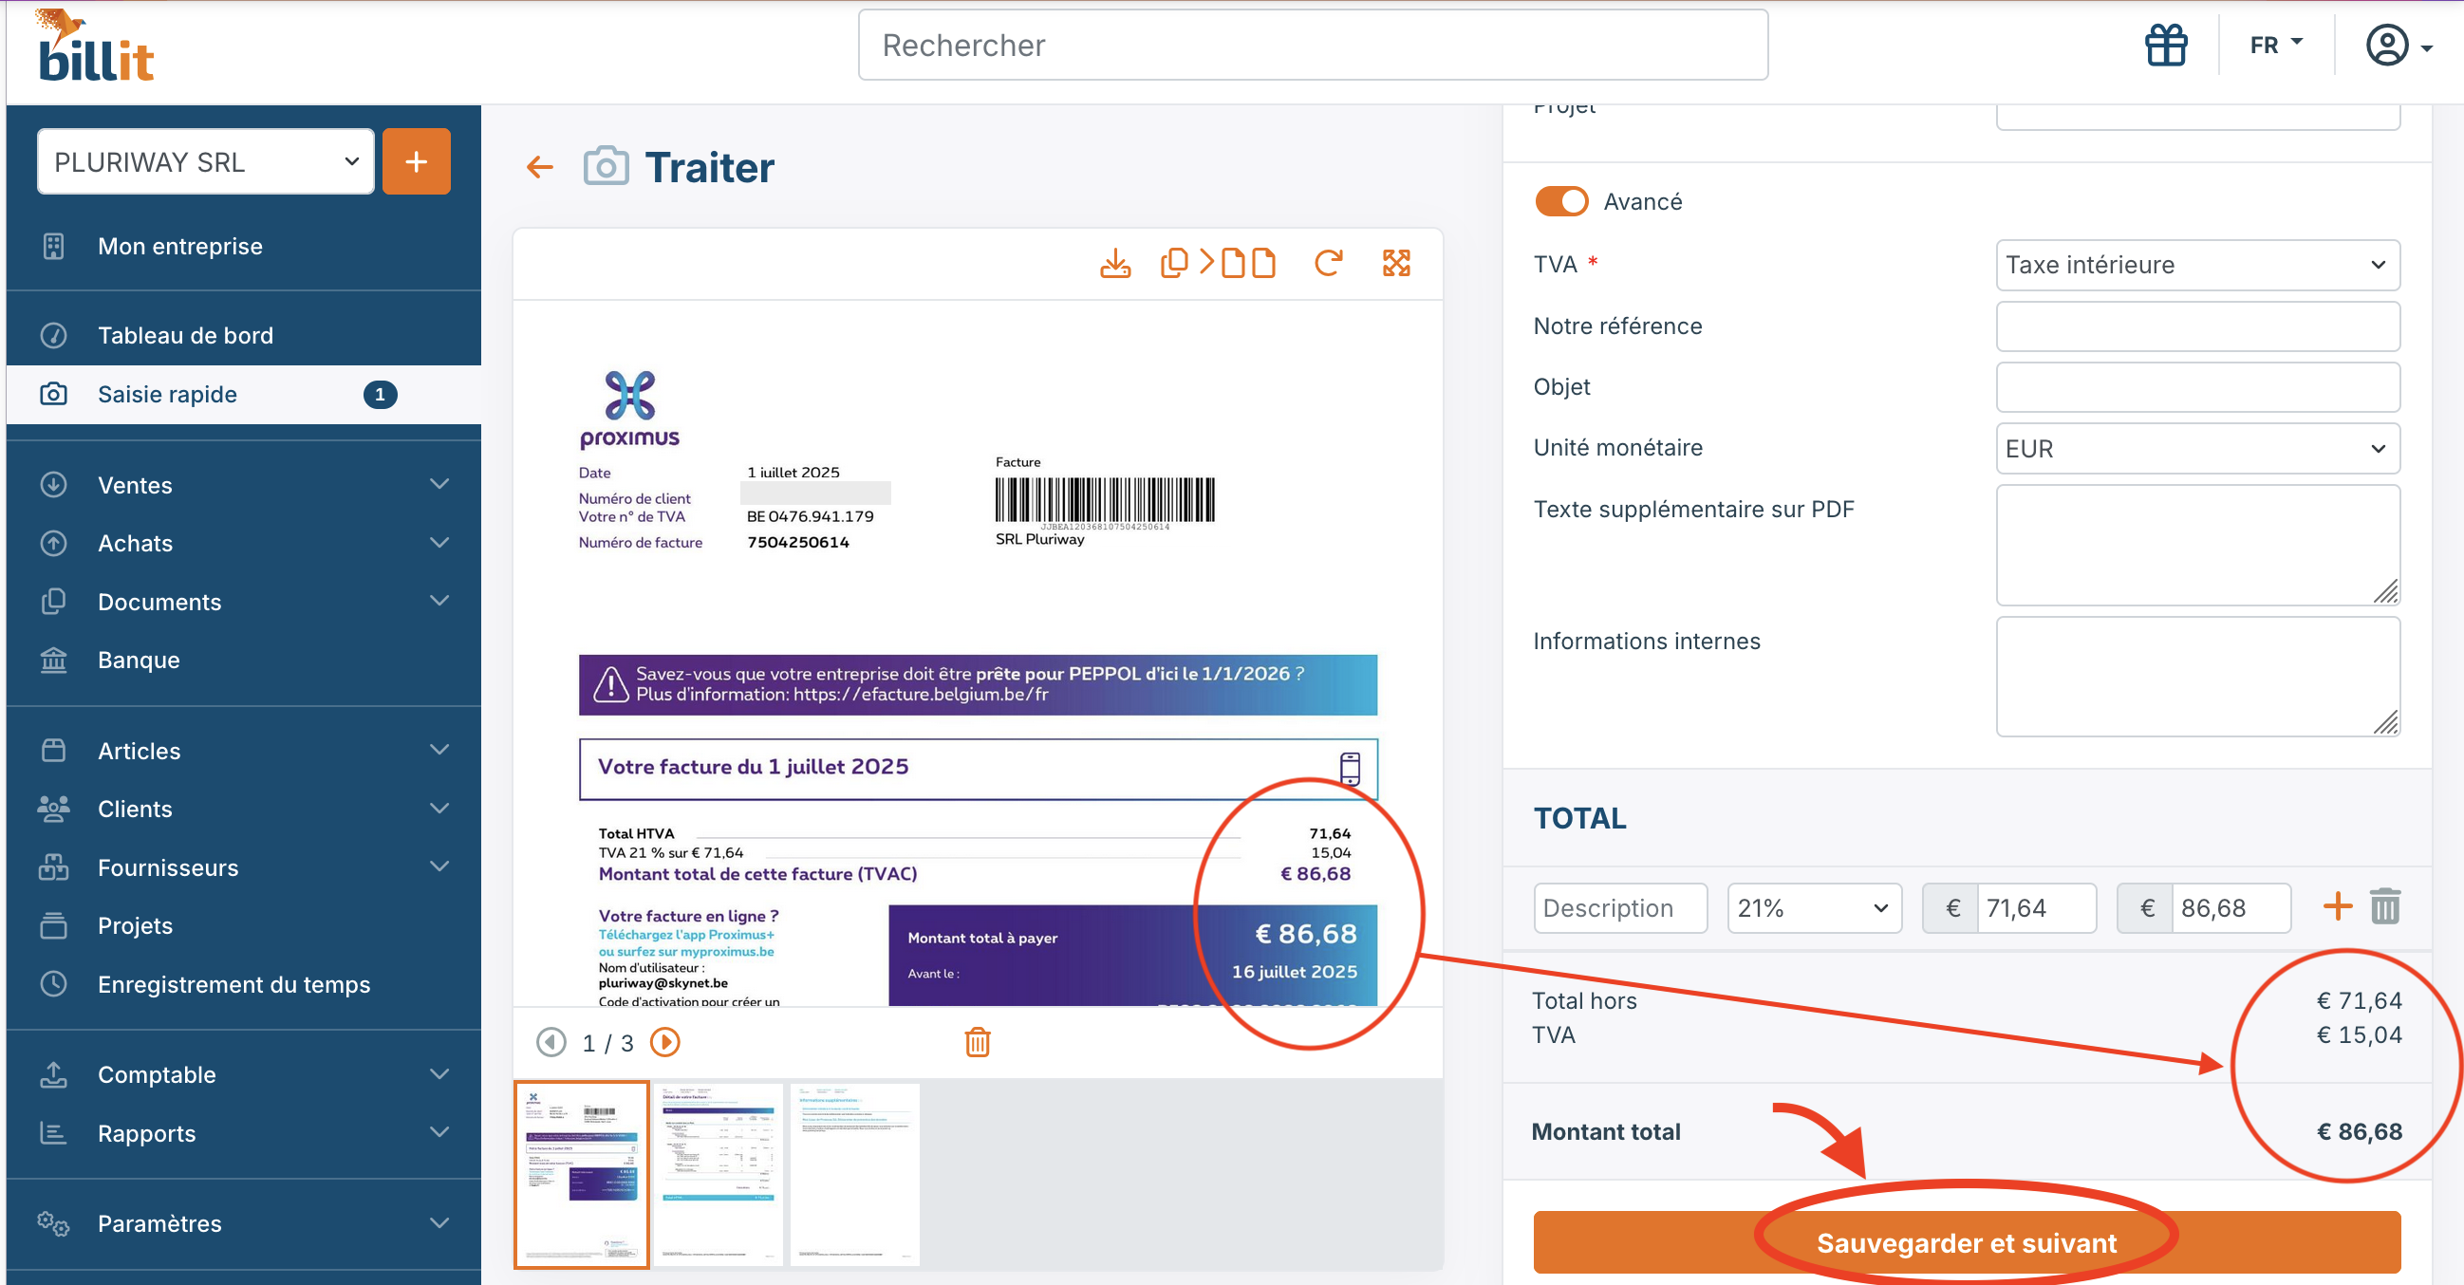Open the gift icon in the header
The image size is (2464, 1285).
(x=2166, y=45)
